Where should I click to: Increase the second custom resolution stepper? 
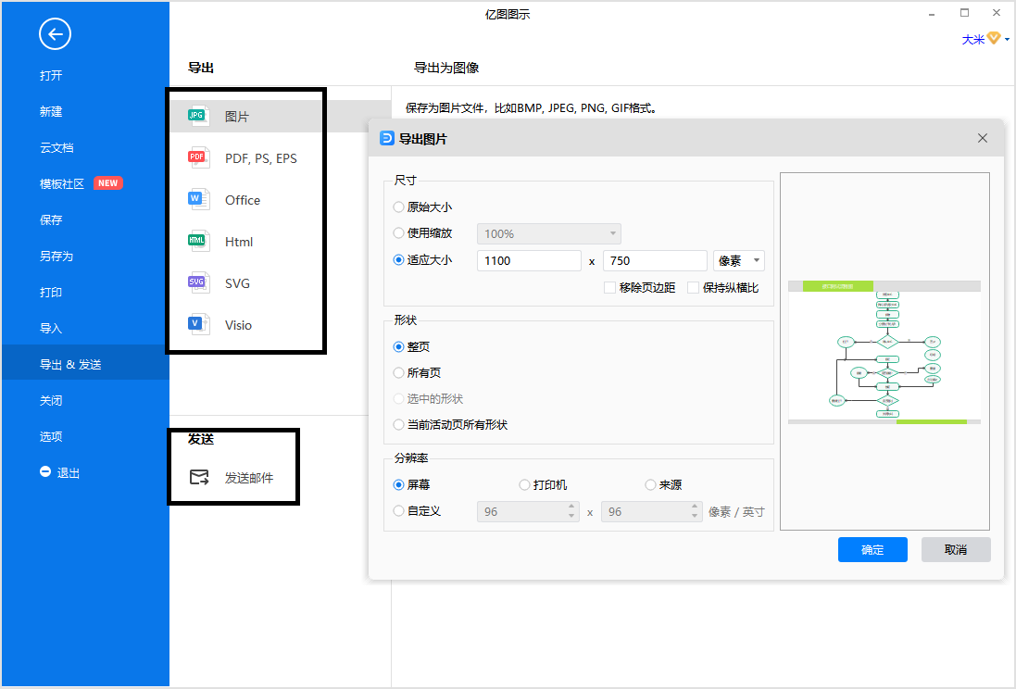tap(695, 507)
